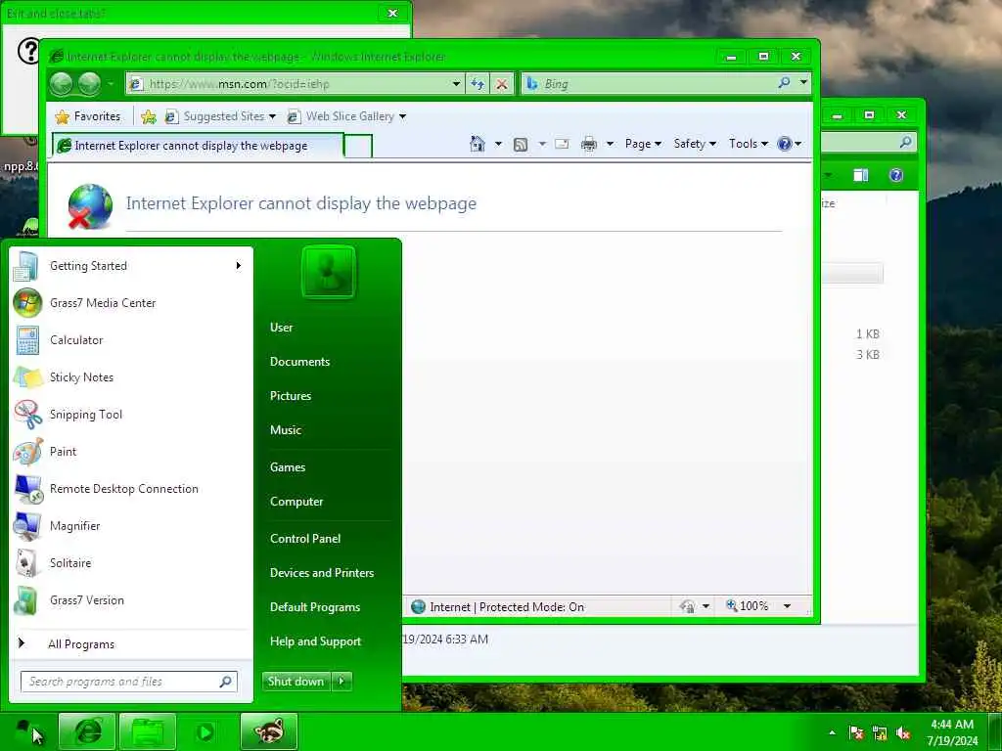
Task: Click the Stop loading button
Action: point(502,84)
